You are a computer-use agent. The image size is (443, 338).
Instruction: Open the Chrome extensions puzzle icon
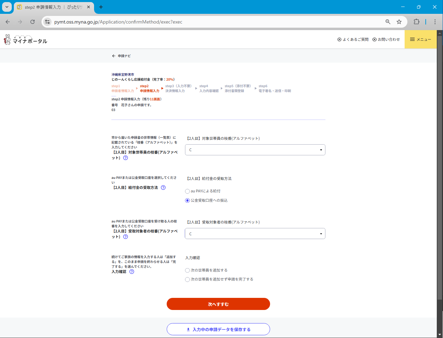point(416,22)
